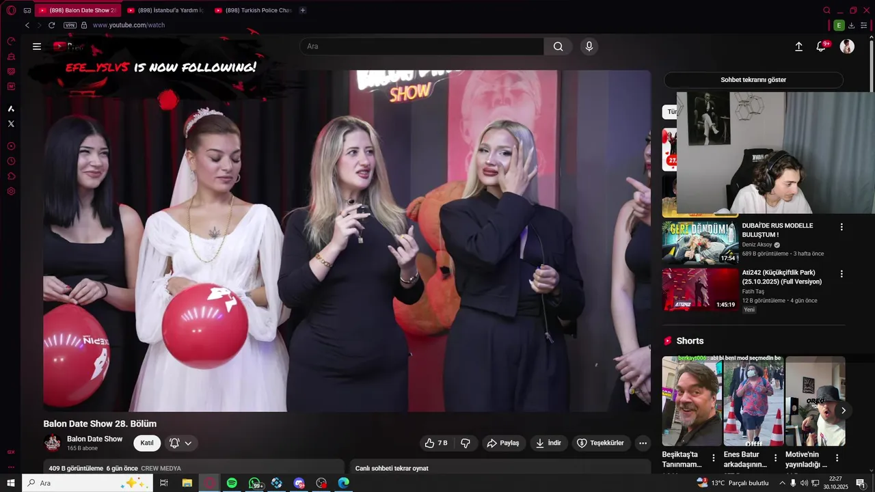Image resolution: width=875 pixels, height=492 pixels.
Task: Click the Paylaş share button
Action: coord(503,443)
